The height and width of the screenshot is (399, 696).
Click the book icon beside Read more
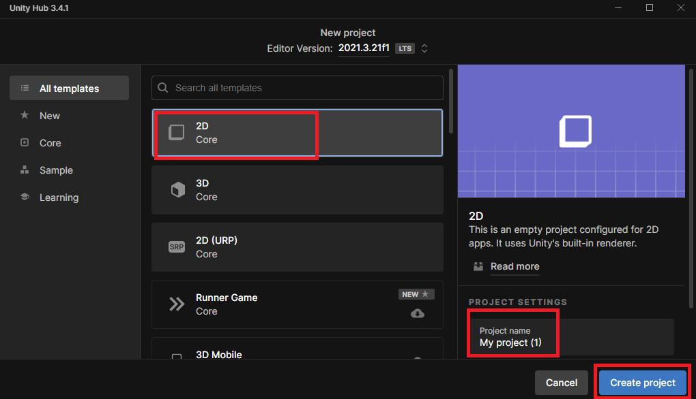478,266
